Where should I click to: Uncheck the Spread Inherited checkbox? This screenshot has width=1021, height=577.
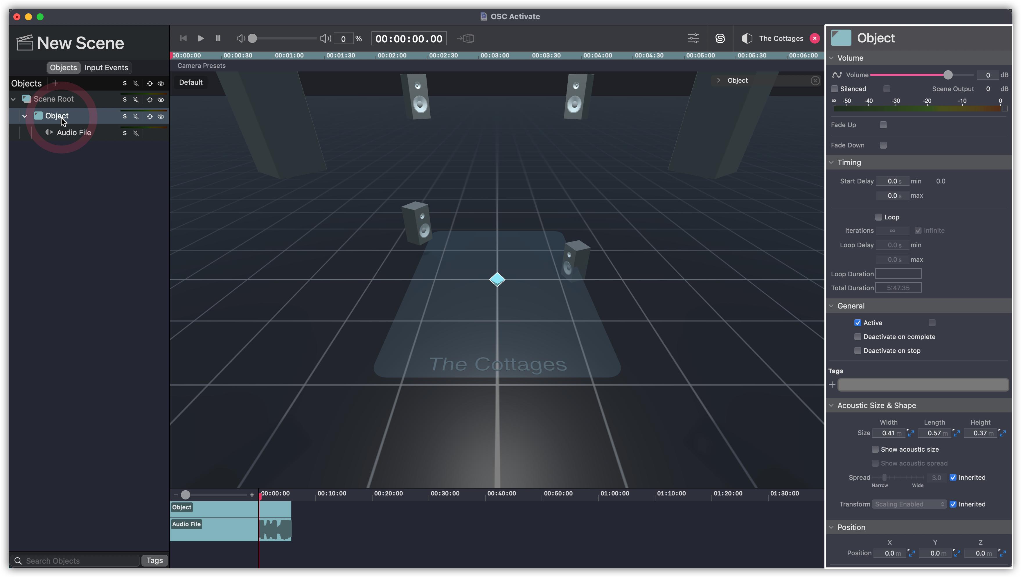(953, 477)
